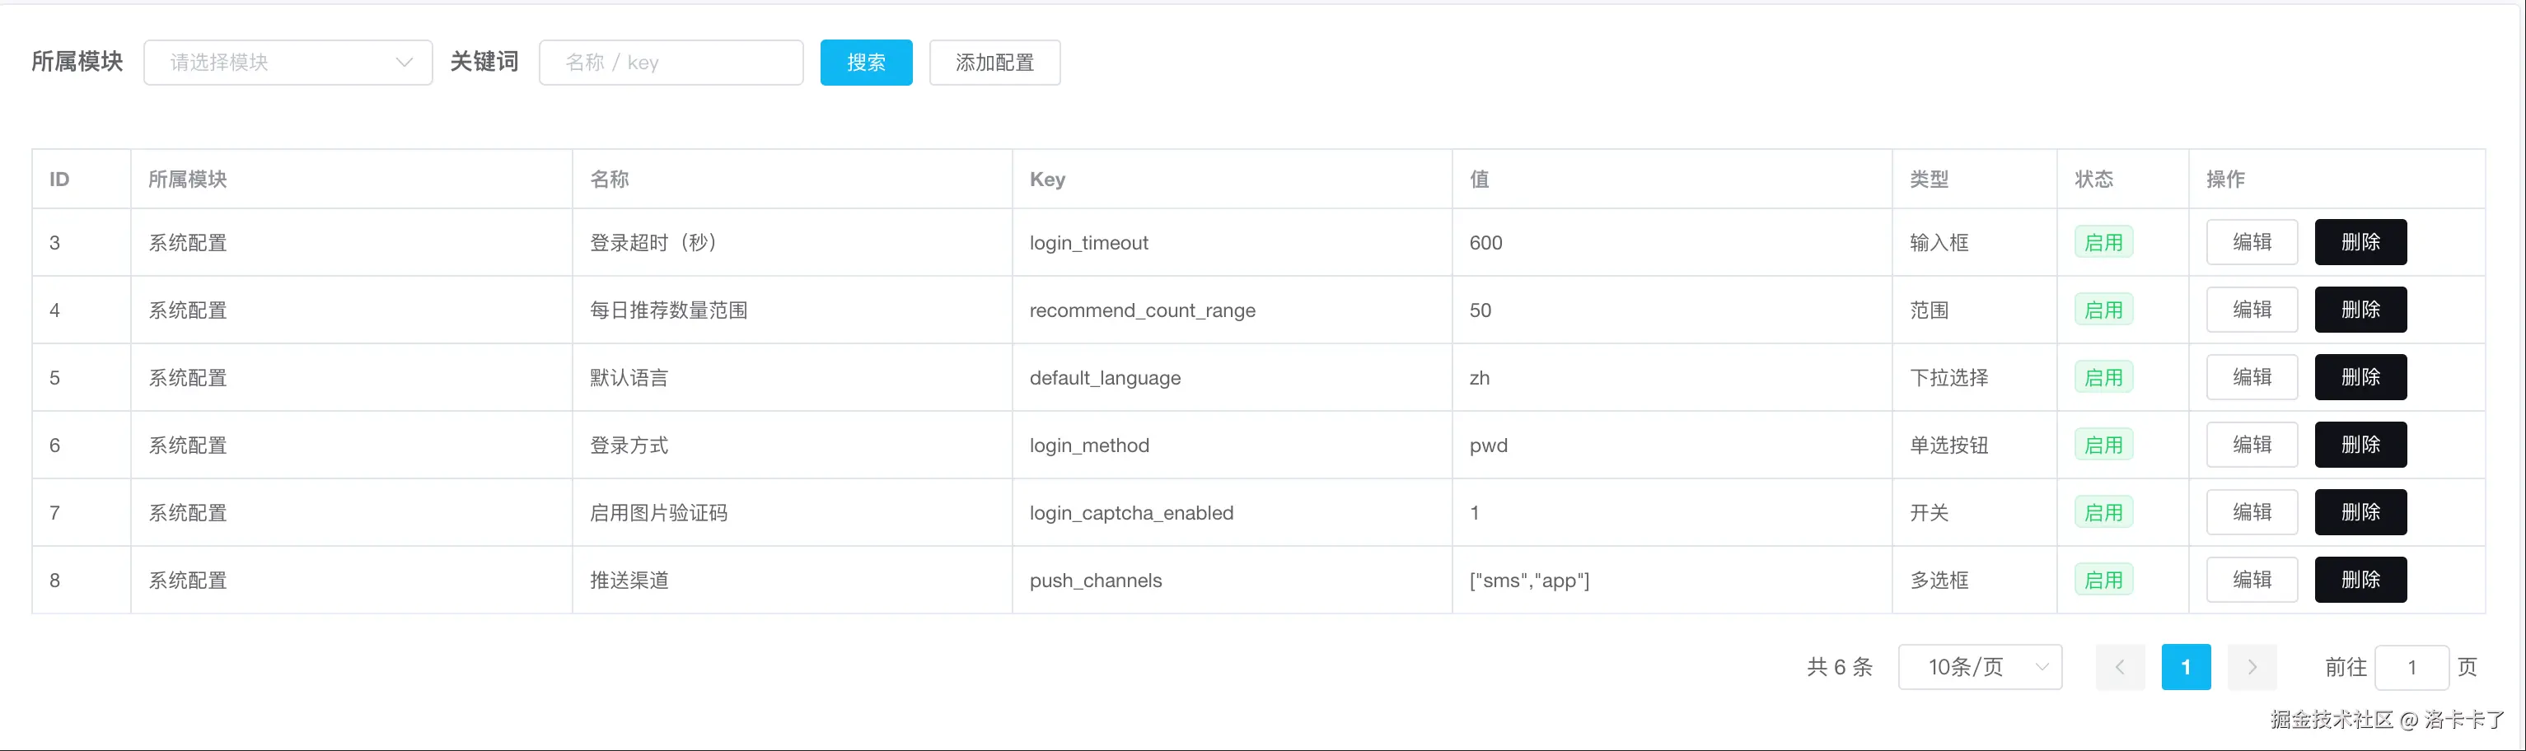
Task: Go to next page arrow
Action: (x=2252, y=667)
